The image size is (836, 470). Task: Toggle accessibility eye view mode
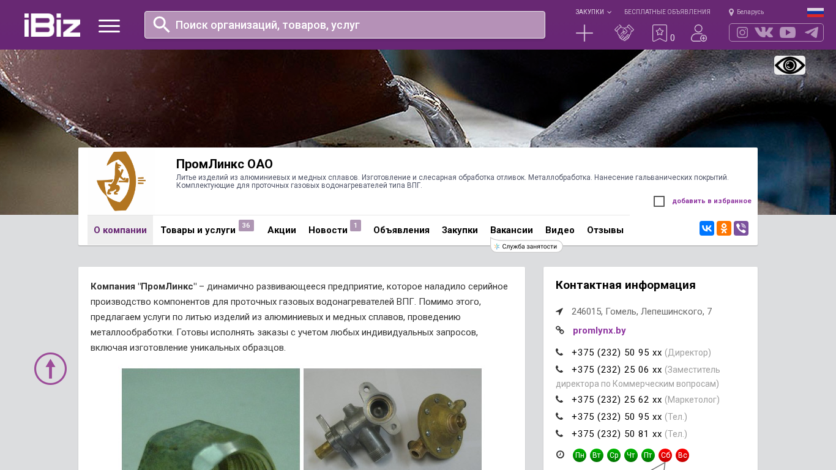pyautogui.click(x=789, y=65)
